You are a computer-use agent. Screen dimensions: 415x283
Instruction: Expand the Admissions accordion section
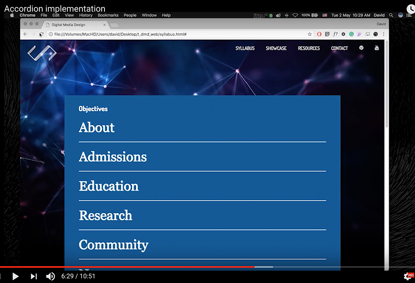(113, 157)
